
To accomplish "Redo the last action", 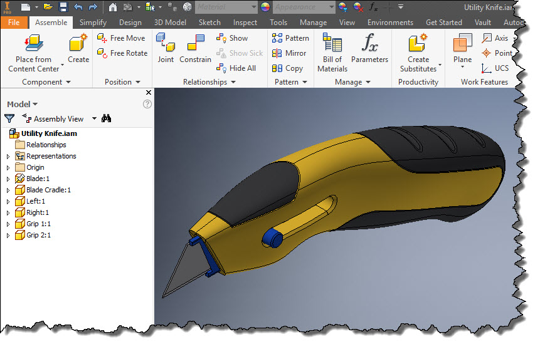I will point(93,7).
